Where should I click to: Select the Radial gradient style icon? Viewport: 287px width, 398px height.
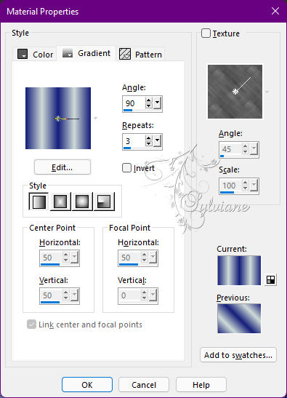point(104,202)
